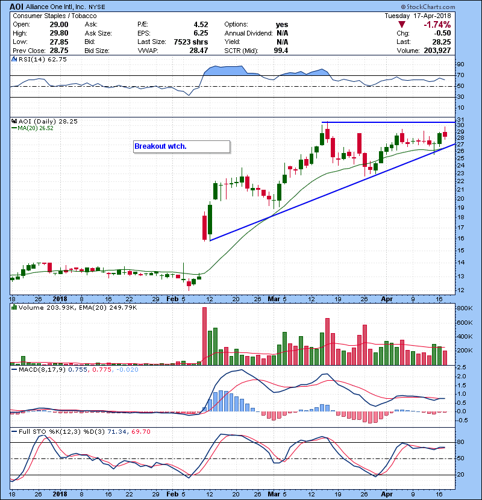Image resolution: width=482 pixels, height=500 pixels.
Task: Click Consumer Staples / Tobacco sector text
Action: coord(55,16)
